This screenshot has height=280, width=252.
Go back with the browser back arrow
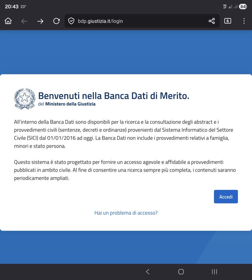tap(24, 21)
